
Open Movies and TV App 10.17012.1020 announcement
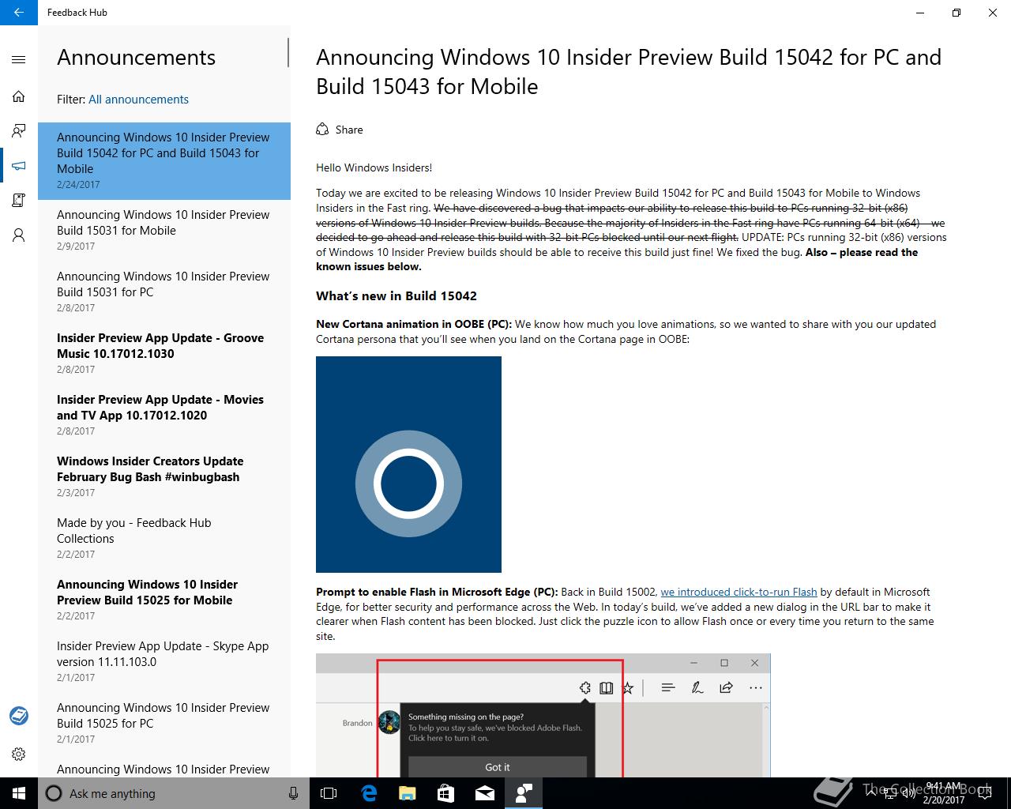tap(164, 415)
